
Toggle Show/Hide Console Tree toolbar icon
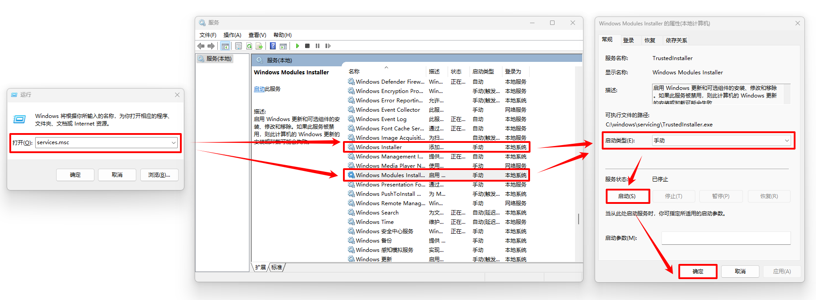(225, 46)
